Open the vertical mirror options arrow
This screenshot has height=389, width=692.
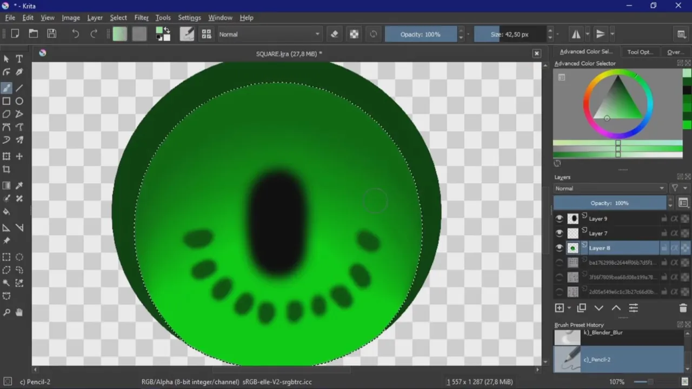pyautogui.click(x=612, y=34)
